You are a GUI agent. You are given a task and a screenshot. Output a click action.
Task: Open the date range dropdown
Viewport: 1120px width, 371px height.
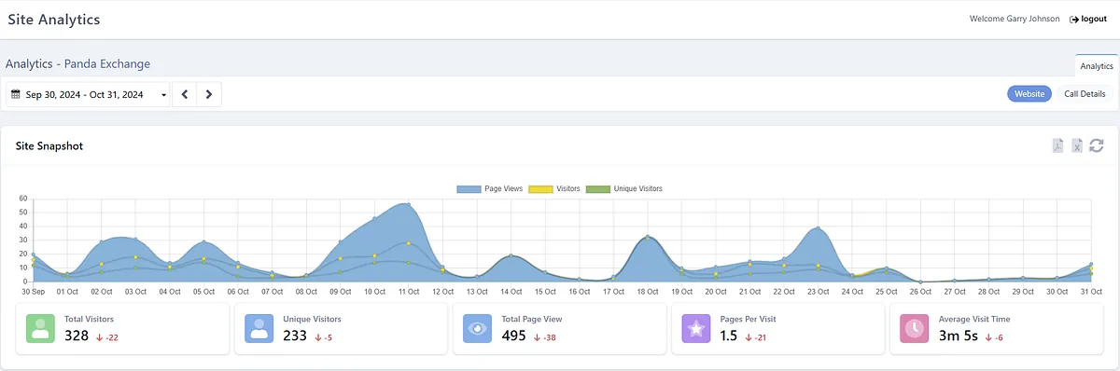pos(89,94)
